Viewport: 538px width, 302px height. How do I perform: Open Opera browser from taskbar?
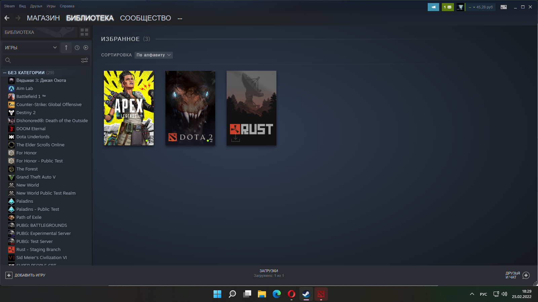click(292, 294)
